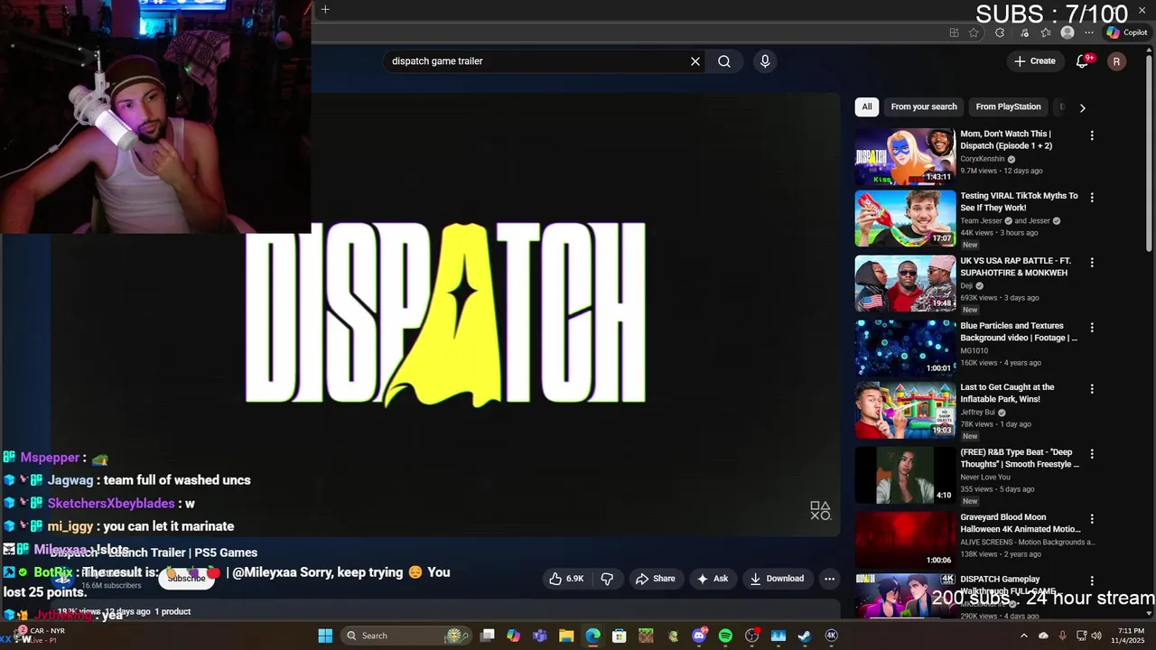Open Copilot app from the taskbar
Screen dimensions: 1156x650
(513, 636)
